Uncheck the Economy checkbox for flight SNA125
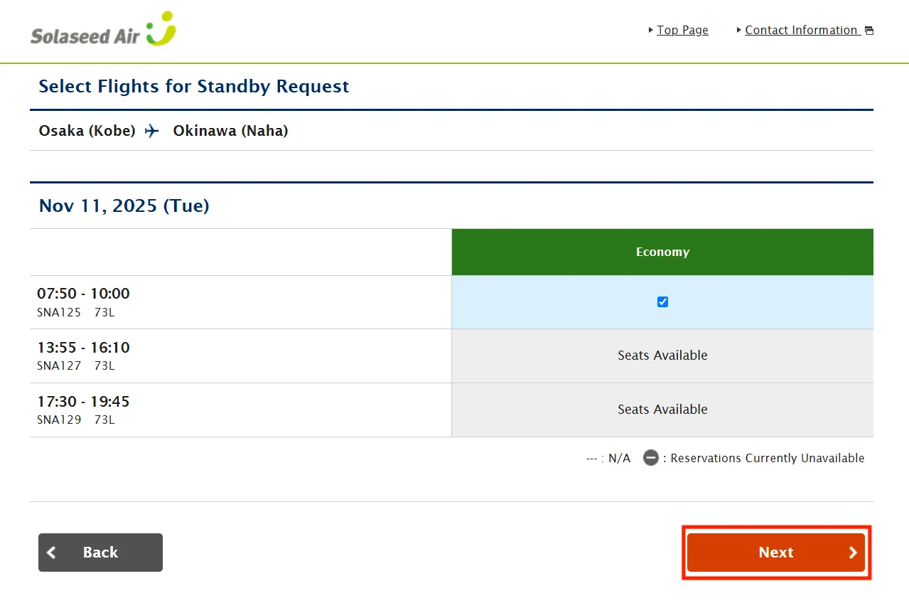This screenshot has height=603, width=909. pyautogui.click(x=662, y=302)
